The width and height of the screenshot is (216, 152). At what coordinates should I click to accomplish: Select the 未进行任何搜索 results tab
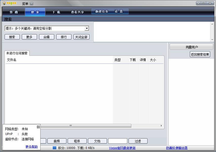[x=17, y=53]
